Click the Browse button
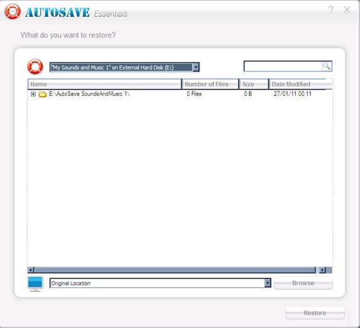Screen dimensions: 360x328 pyautogui.click(x=304, y=283)
